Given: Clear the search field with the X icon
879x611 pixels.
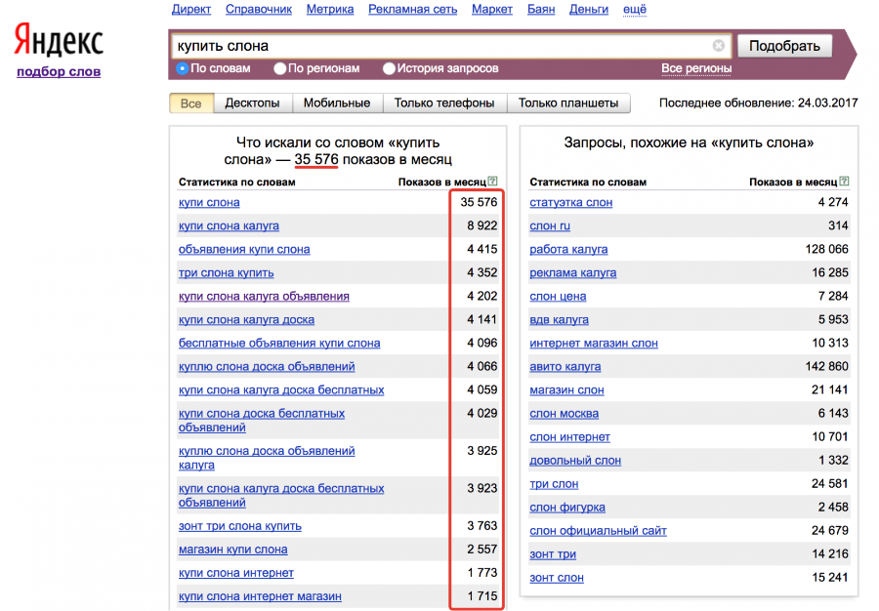Looking at the screenshot, I should click(718, 45).
